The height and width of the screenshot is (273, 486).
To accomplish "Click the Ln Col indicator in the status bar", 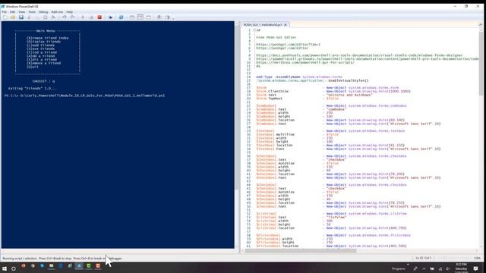I will (424, 258).
